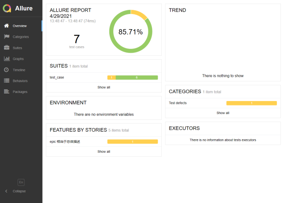Click the Collapse sidebar chevron icon
The height and width of the screenshot is (203, 284).
[6, 191]
